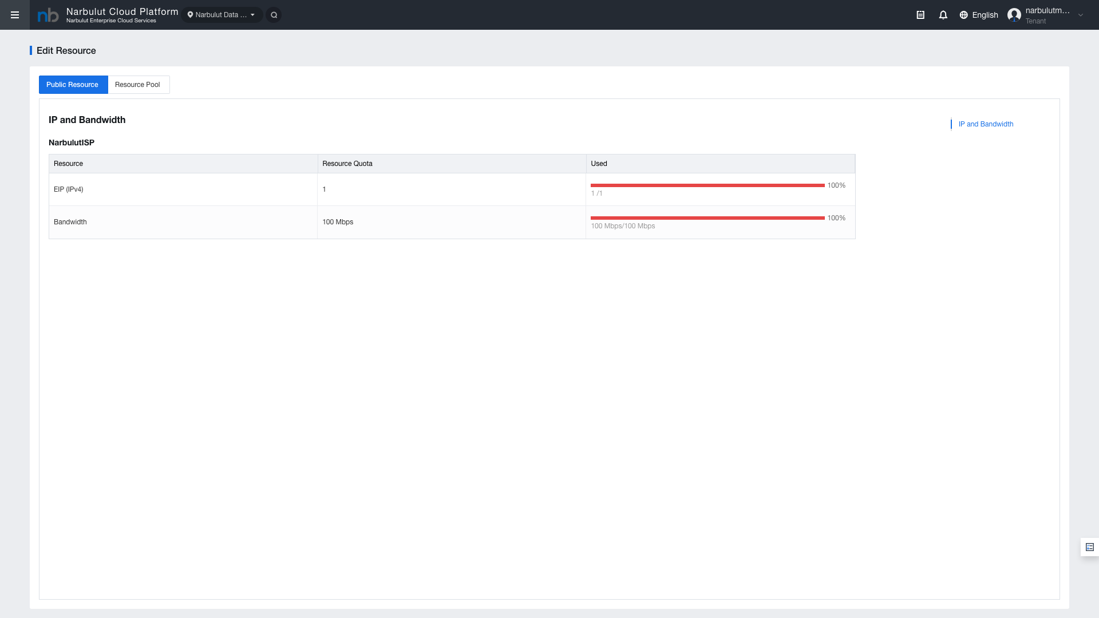Click the EIP 100% usage percentage
The height and width of the screenshot is (618, 1099).
click(x=836, y=185)
